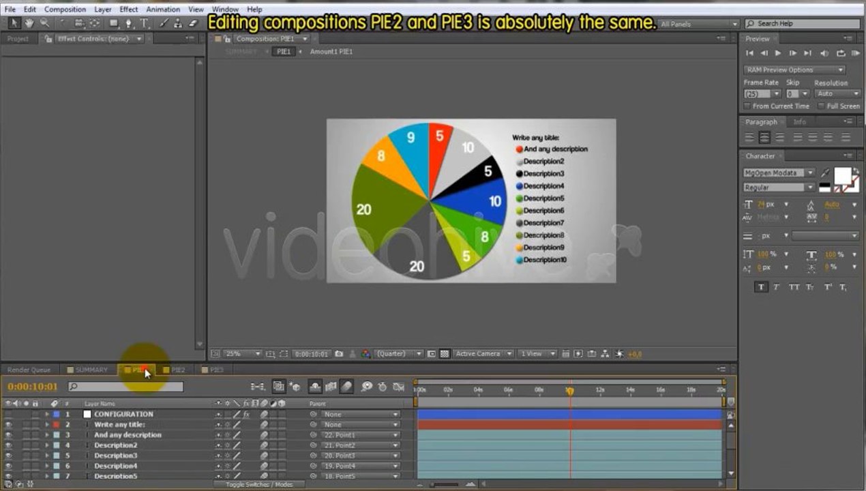Apply All Caps text style
The image size is (866, 491).
tap(794, 287)
